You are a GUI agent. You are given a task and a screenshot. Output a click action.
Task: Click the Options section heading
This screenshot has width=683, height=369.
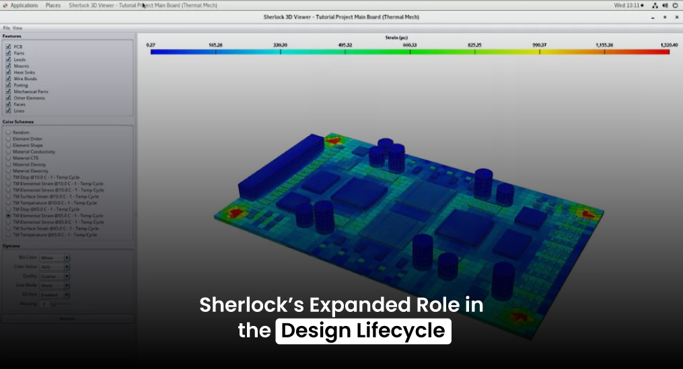pos(11,246)
